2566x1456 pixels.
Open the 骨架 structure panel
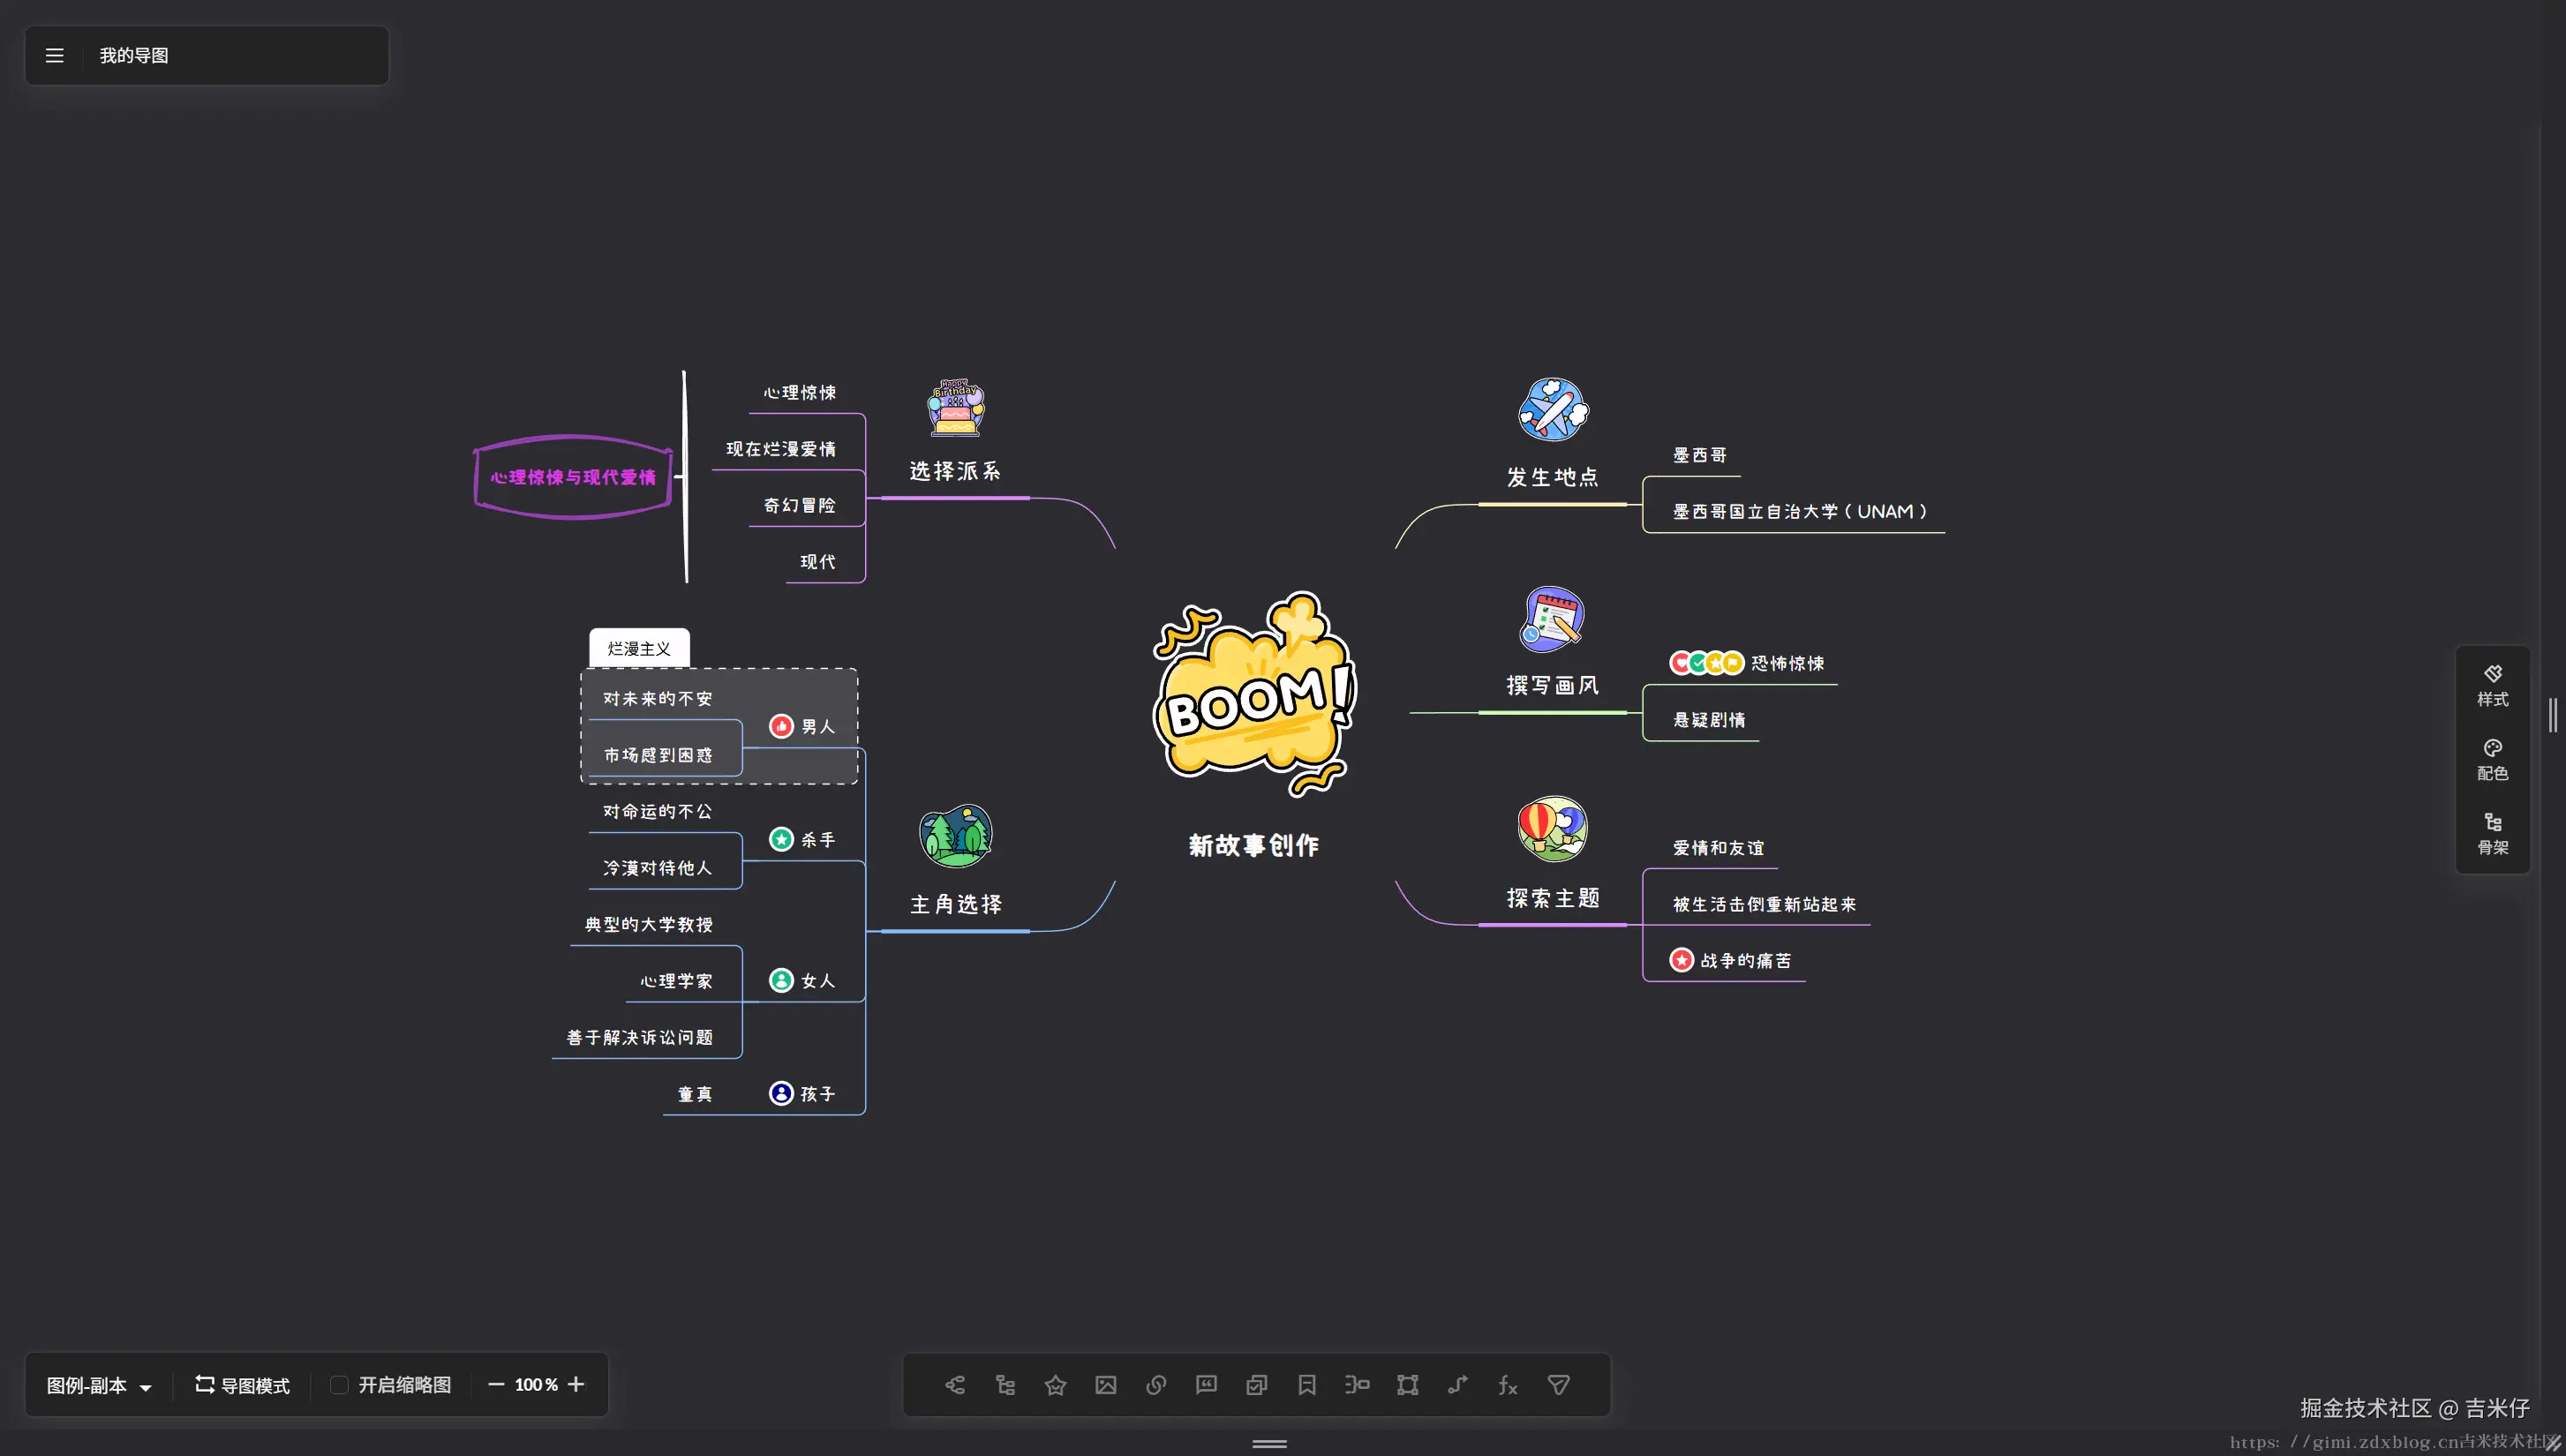click(x=2492, y=833)
